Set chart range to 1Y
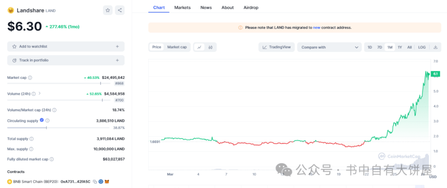The height and width of the screenshot is (188, 447). pos(400,47)
